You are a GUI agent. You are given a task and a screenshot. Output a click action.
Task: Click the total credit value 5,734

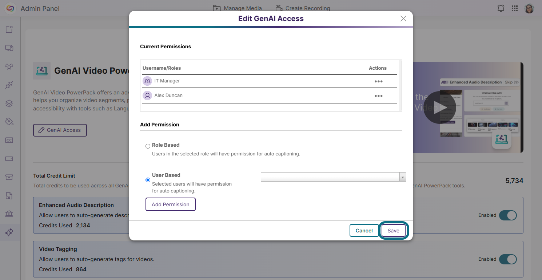[x=514, y=180]
